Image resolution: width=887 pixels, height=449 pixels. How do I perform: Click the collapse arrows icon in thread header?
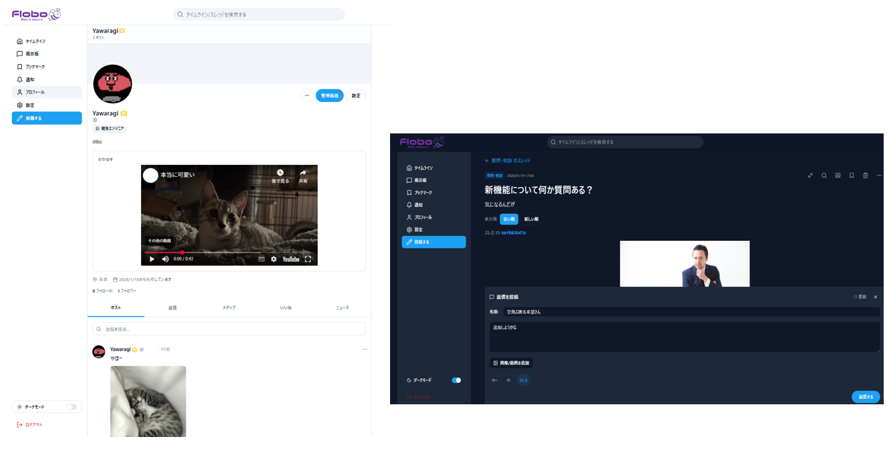pos(810,175)
